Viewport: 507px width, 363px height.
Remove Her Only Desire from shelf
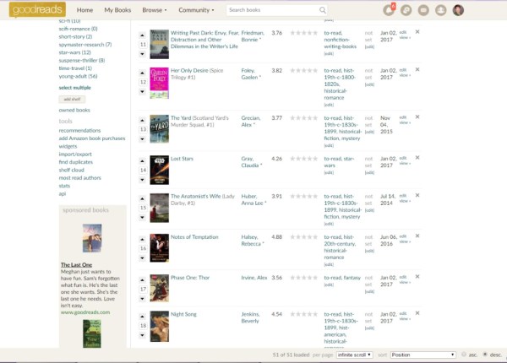click(x=417, y=69)
